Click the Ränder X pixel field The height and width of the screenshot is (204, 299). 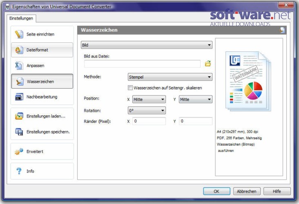pos(149,121)
